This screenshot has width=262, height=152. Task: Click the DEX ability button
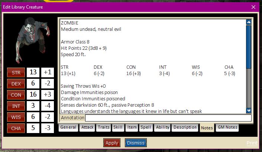tap(16, 84)
